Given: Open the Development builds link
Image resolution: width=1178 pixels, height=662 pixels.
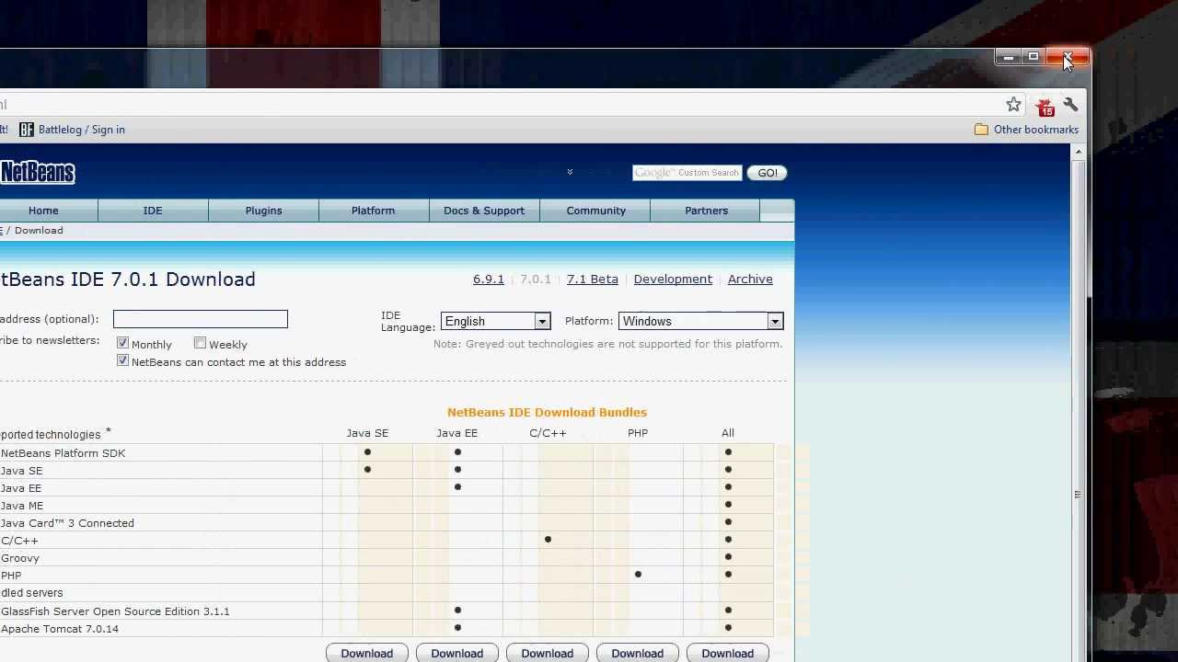Looking at the screenshot, I should point(673,280).
